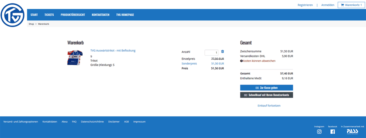Click the Gesamt summary heading
The width and height of the screenshot is (366, 138).
tap(246, 43)
